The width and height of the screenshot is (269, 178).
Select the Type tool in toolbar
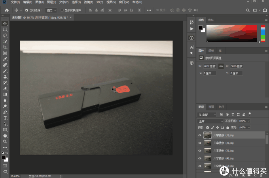(x=5, y=118)
